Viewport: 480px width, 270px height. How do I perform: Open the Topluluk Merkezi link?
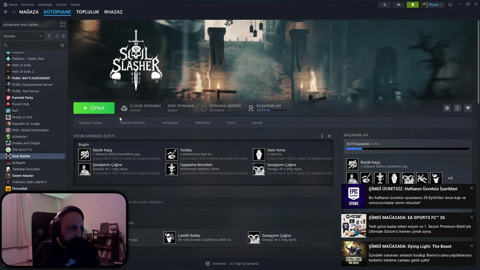(132, 123)
